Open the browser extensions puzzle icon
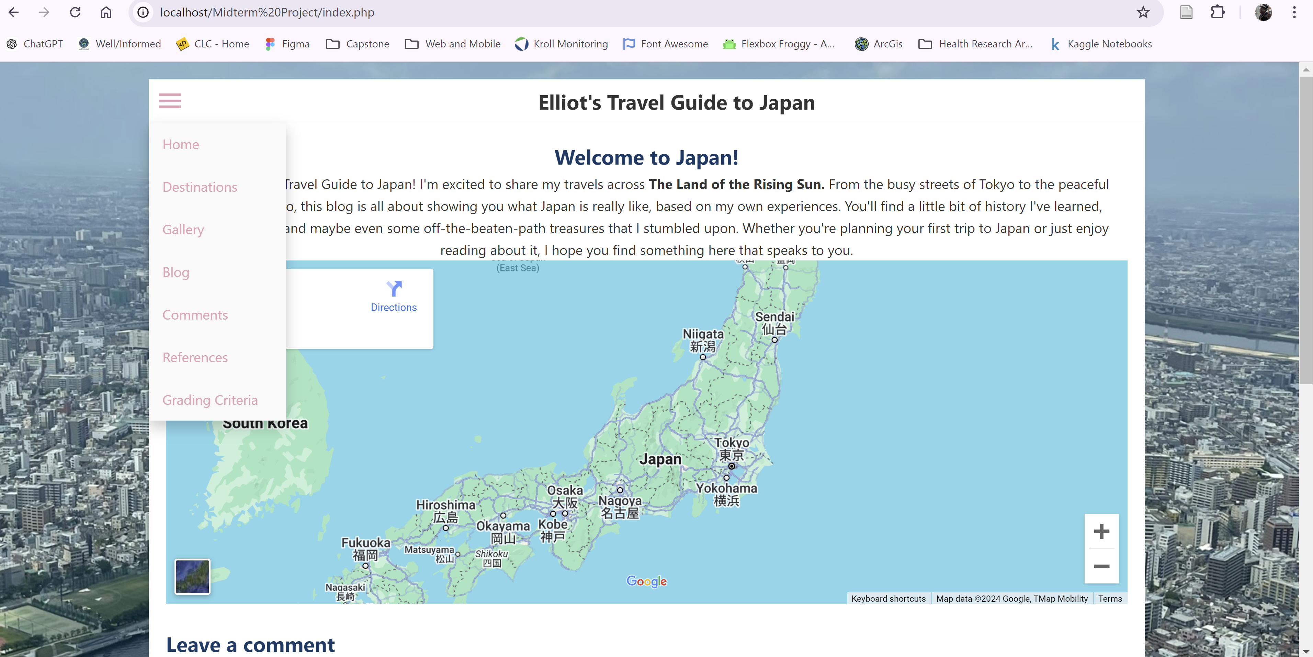 pyautogui.click(x=1217, y=12)
